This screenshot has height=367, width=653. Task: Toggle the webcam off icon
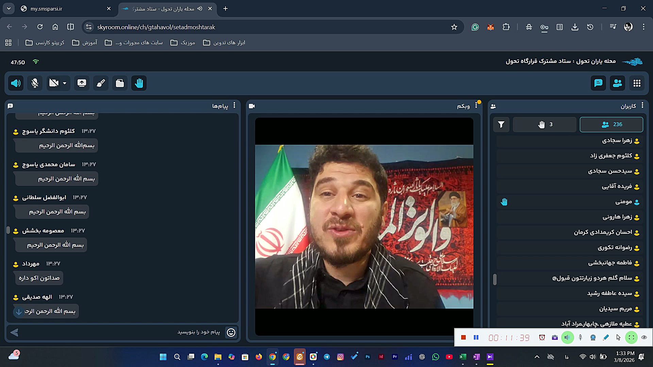54,83
